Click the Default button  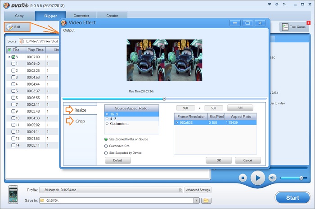pyautogui.click(x=118, y=161)
